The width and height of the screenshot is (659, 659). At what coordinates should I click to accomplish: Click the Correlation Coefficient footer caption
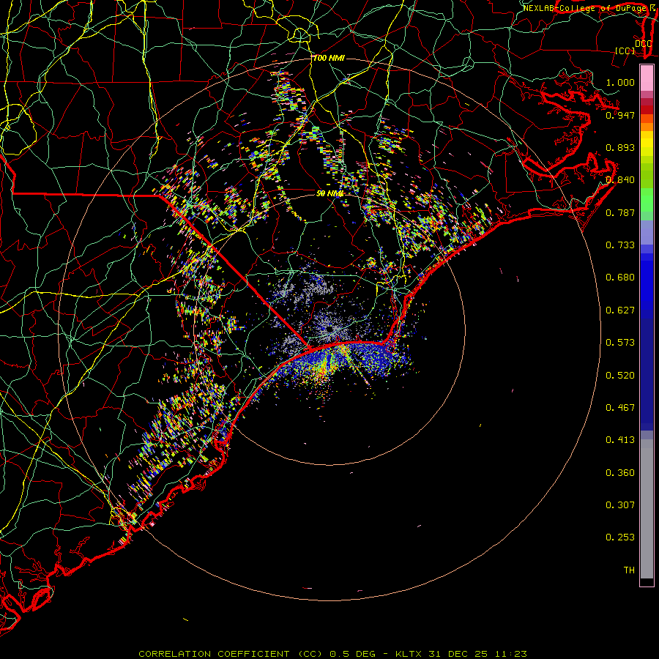coord(332,654)
